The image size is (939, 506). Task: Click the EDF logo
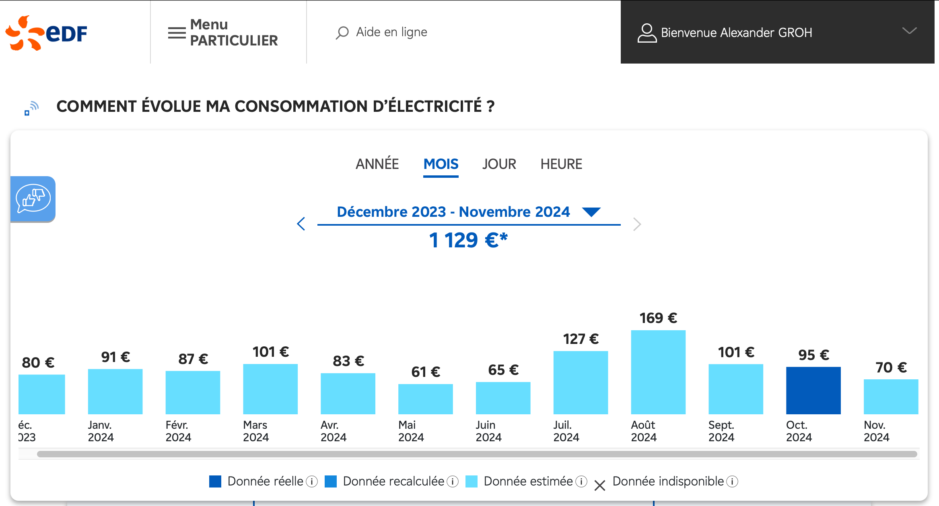point(46,33)
